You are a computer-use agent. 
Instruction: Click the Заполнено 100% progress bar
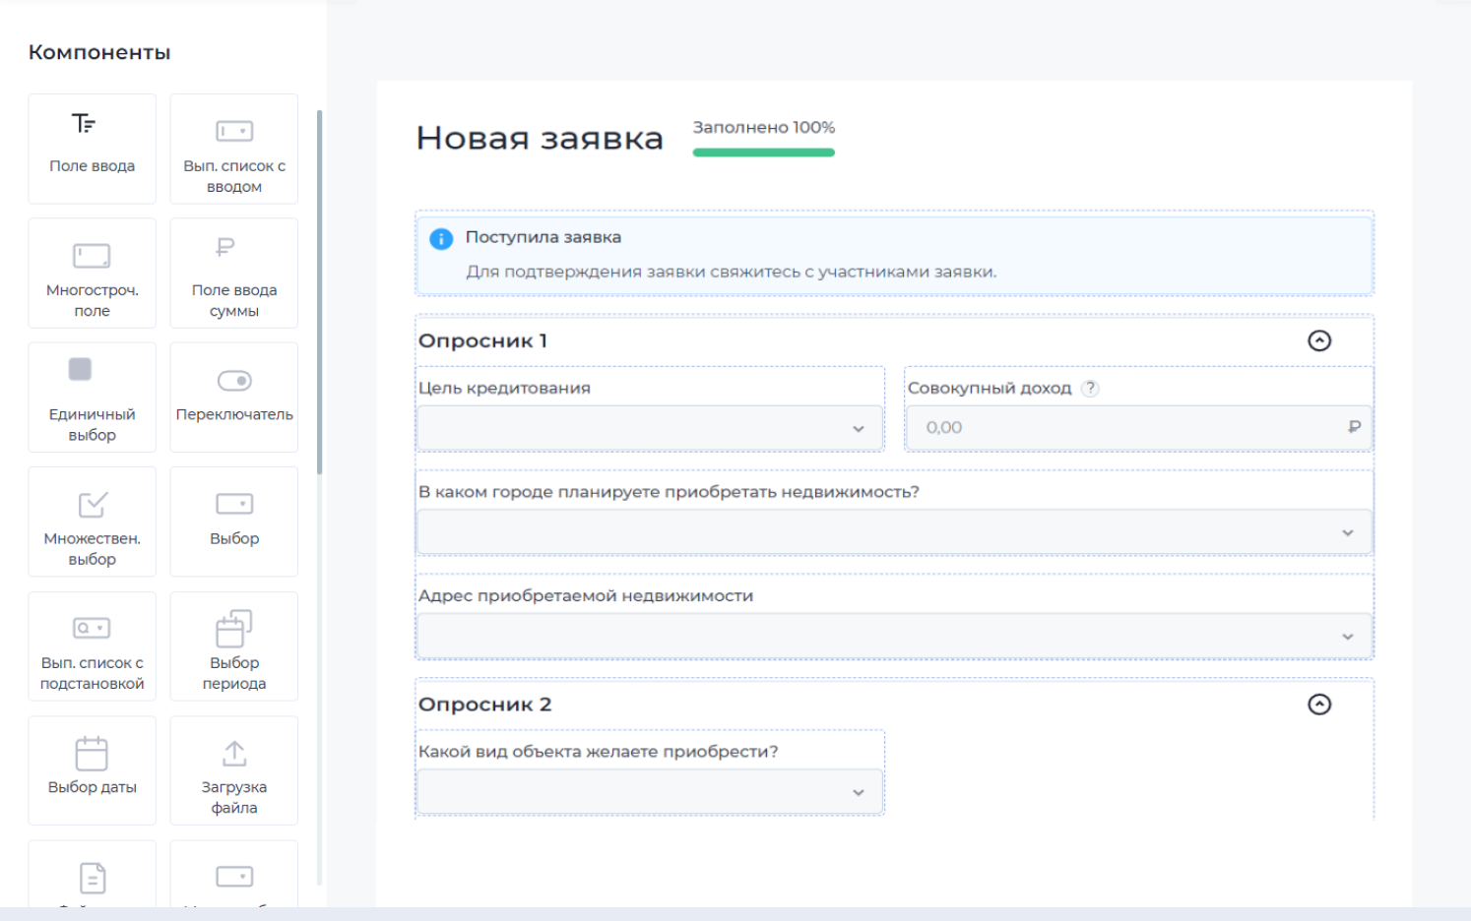(763, 150)
